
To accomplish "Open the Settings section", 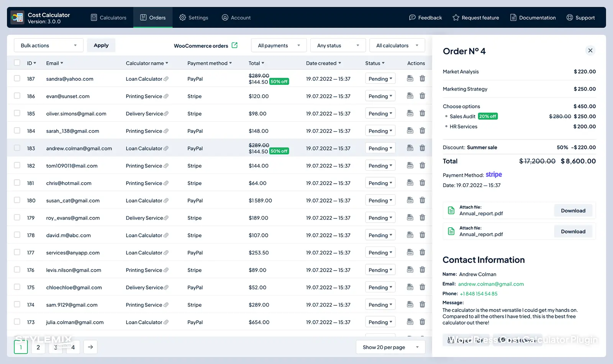I will [194, 17].
